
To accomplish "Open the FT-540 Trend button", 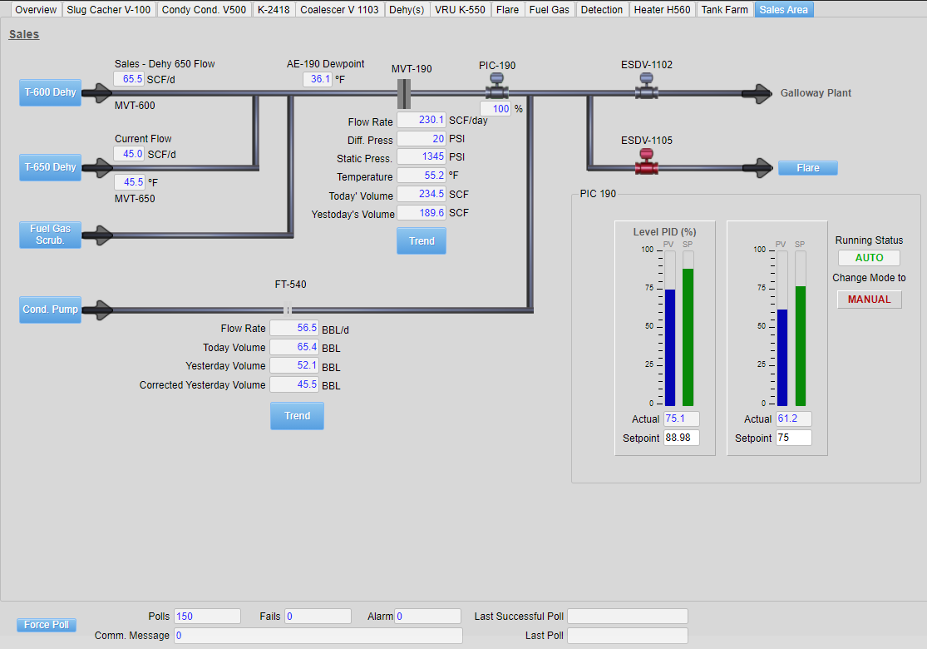I will pos(297,416).
